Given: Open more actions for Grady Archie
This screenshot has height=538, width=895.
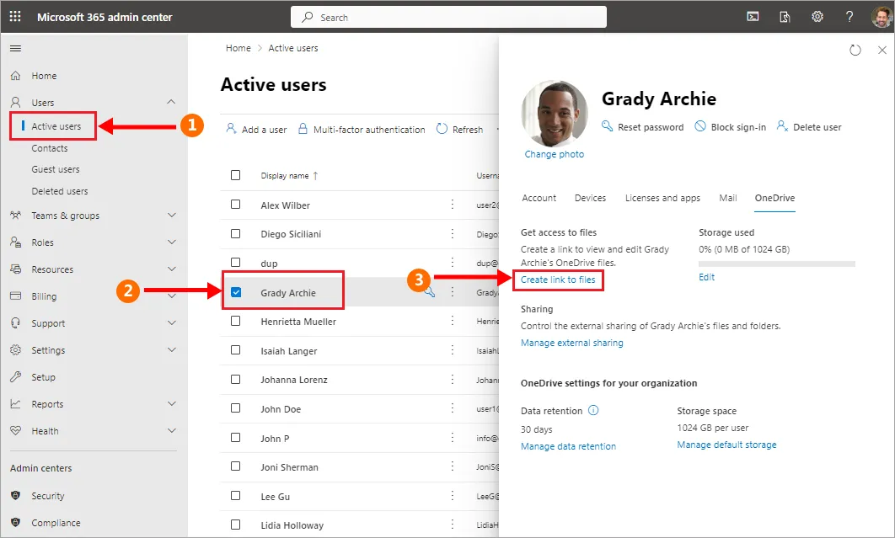Looking at the screenshot, I should pos(452,292).
